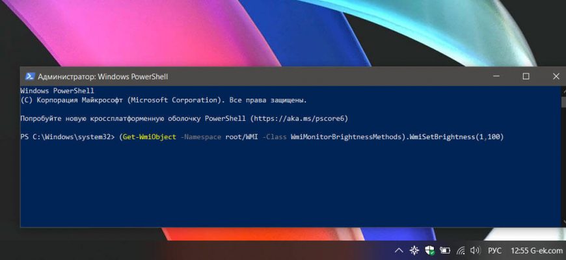
Task: Open Windows Security shield tray icon
Action: pos(429,250)
